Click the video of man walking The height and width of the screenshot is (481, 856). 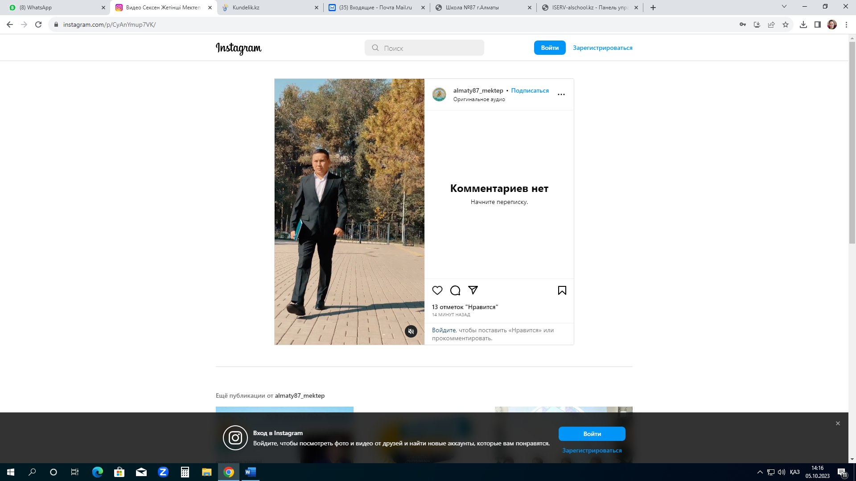coord(350,212)
